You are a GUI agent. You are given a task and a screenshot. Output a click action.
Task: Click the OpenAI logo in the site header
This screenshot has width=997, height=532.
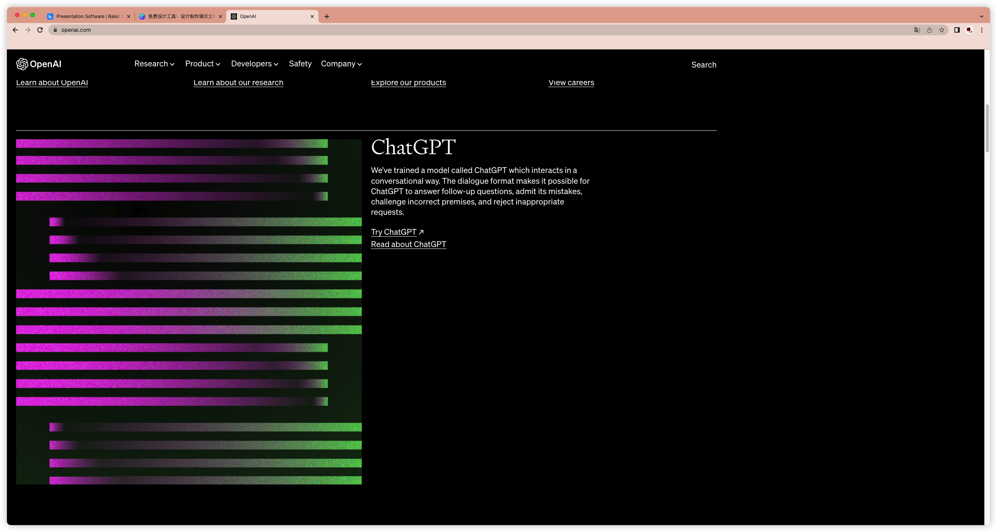39,64
